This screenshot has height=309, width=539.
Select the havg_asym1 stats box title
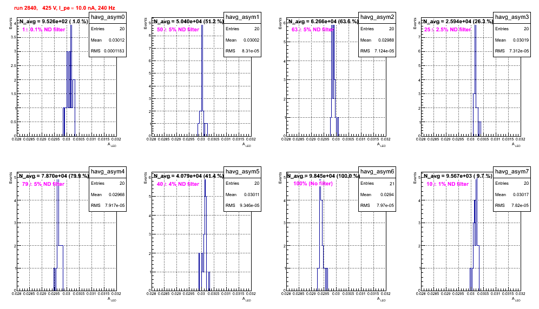[242, 17]
